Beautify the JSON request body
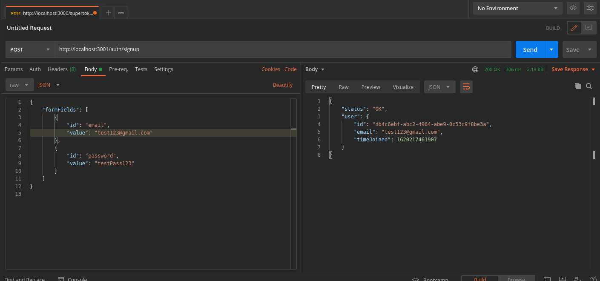The height and width of the screenshot is (281, 600). click(282, 85)
